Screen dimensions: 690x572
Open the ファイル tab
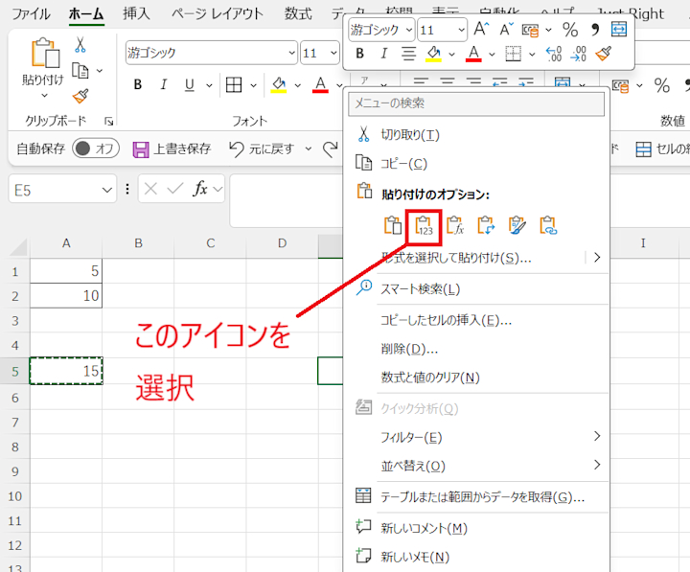click(x=31, y=14)
